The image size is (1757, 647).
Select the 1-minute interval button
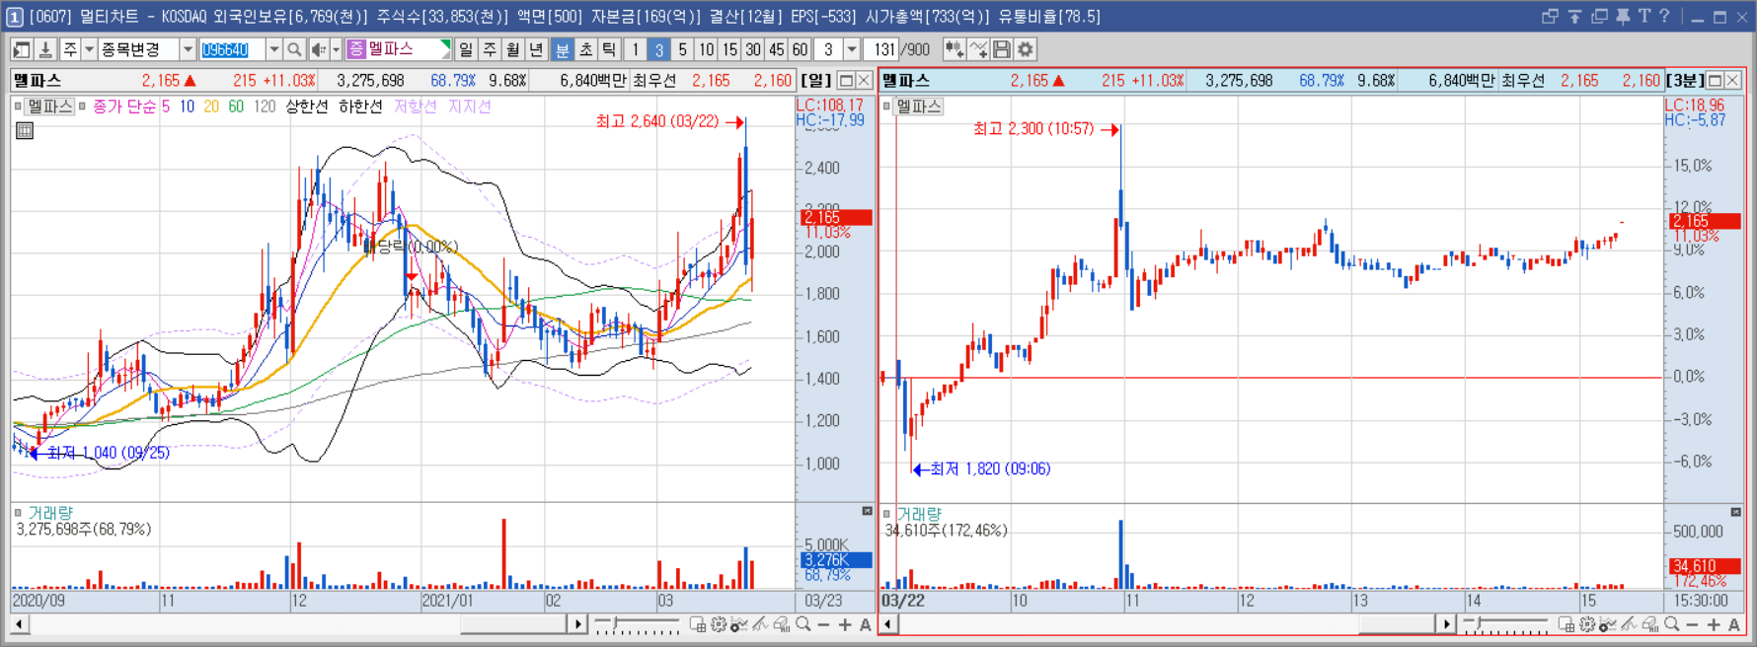pos(635,49)
